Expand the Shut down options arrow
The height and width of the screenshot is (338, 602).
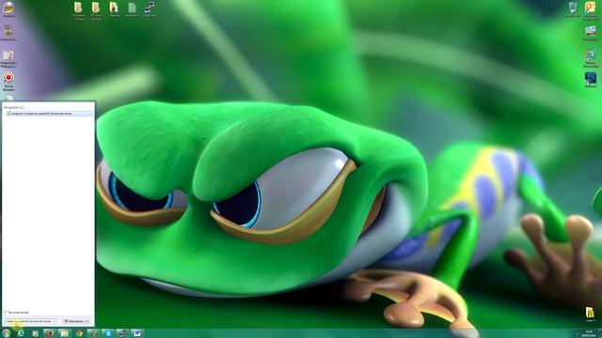coord(87,321)
